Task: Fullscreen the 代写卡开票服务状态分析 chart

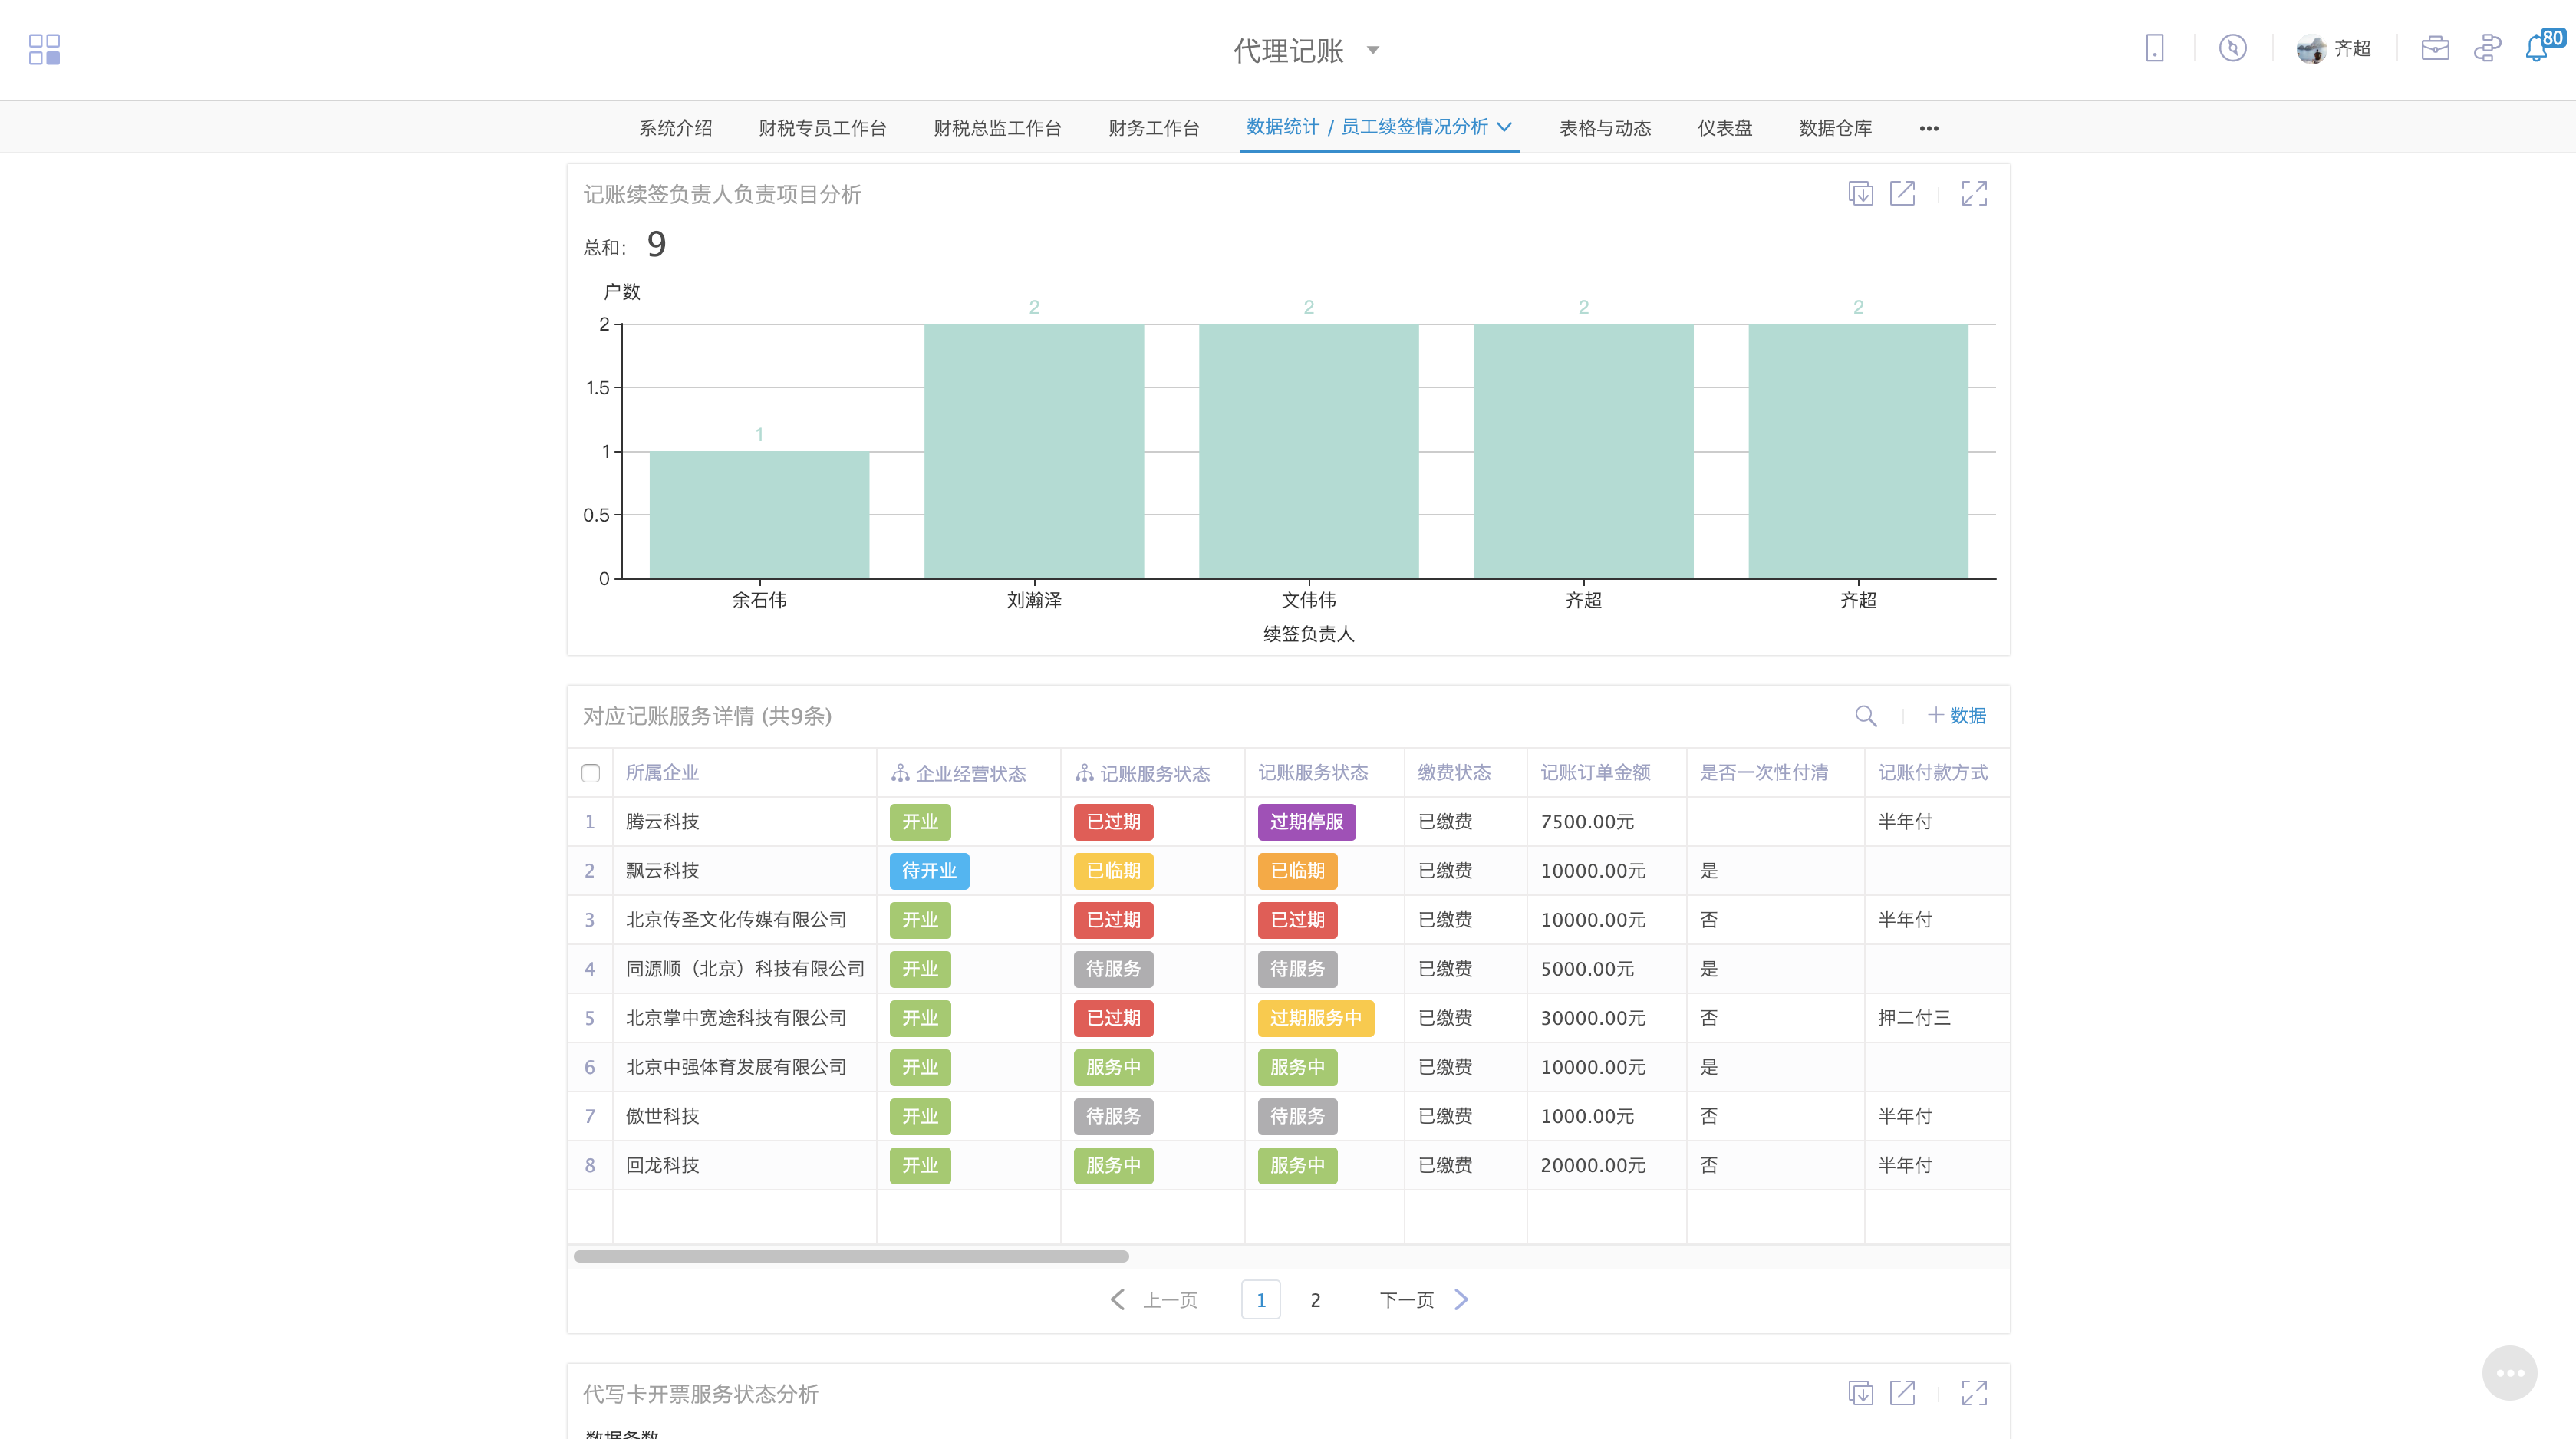Action: [1974, 1393]
